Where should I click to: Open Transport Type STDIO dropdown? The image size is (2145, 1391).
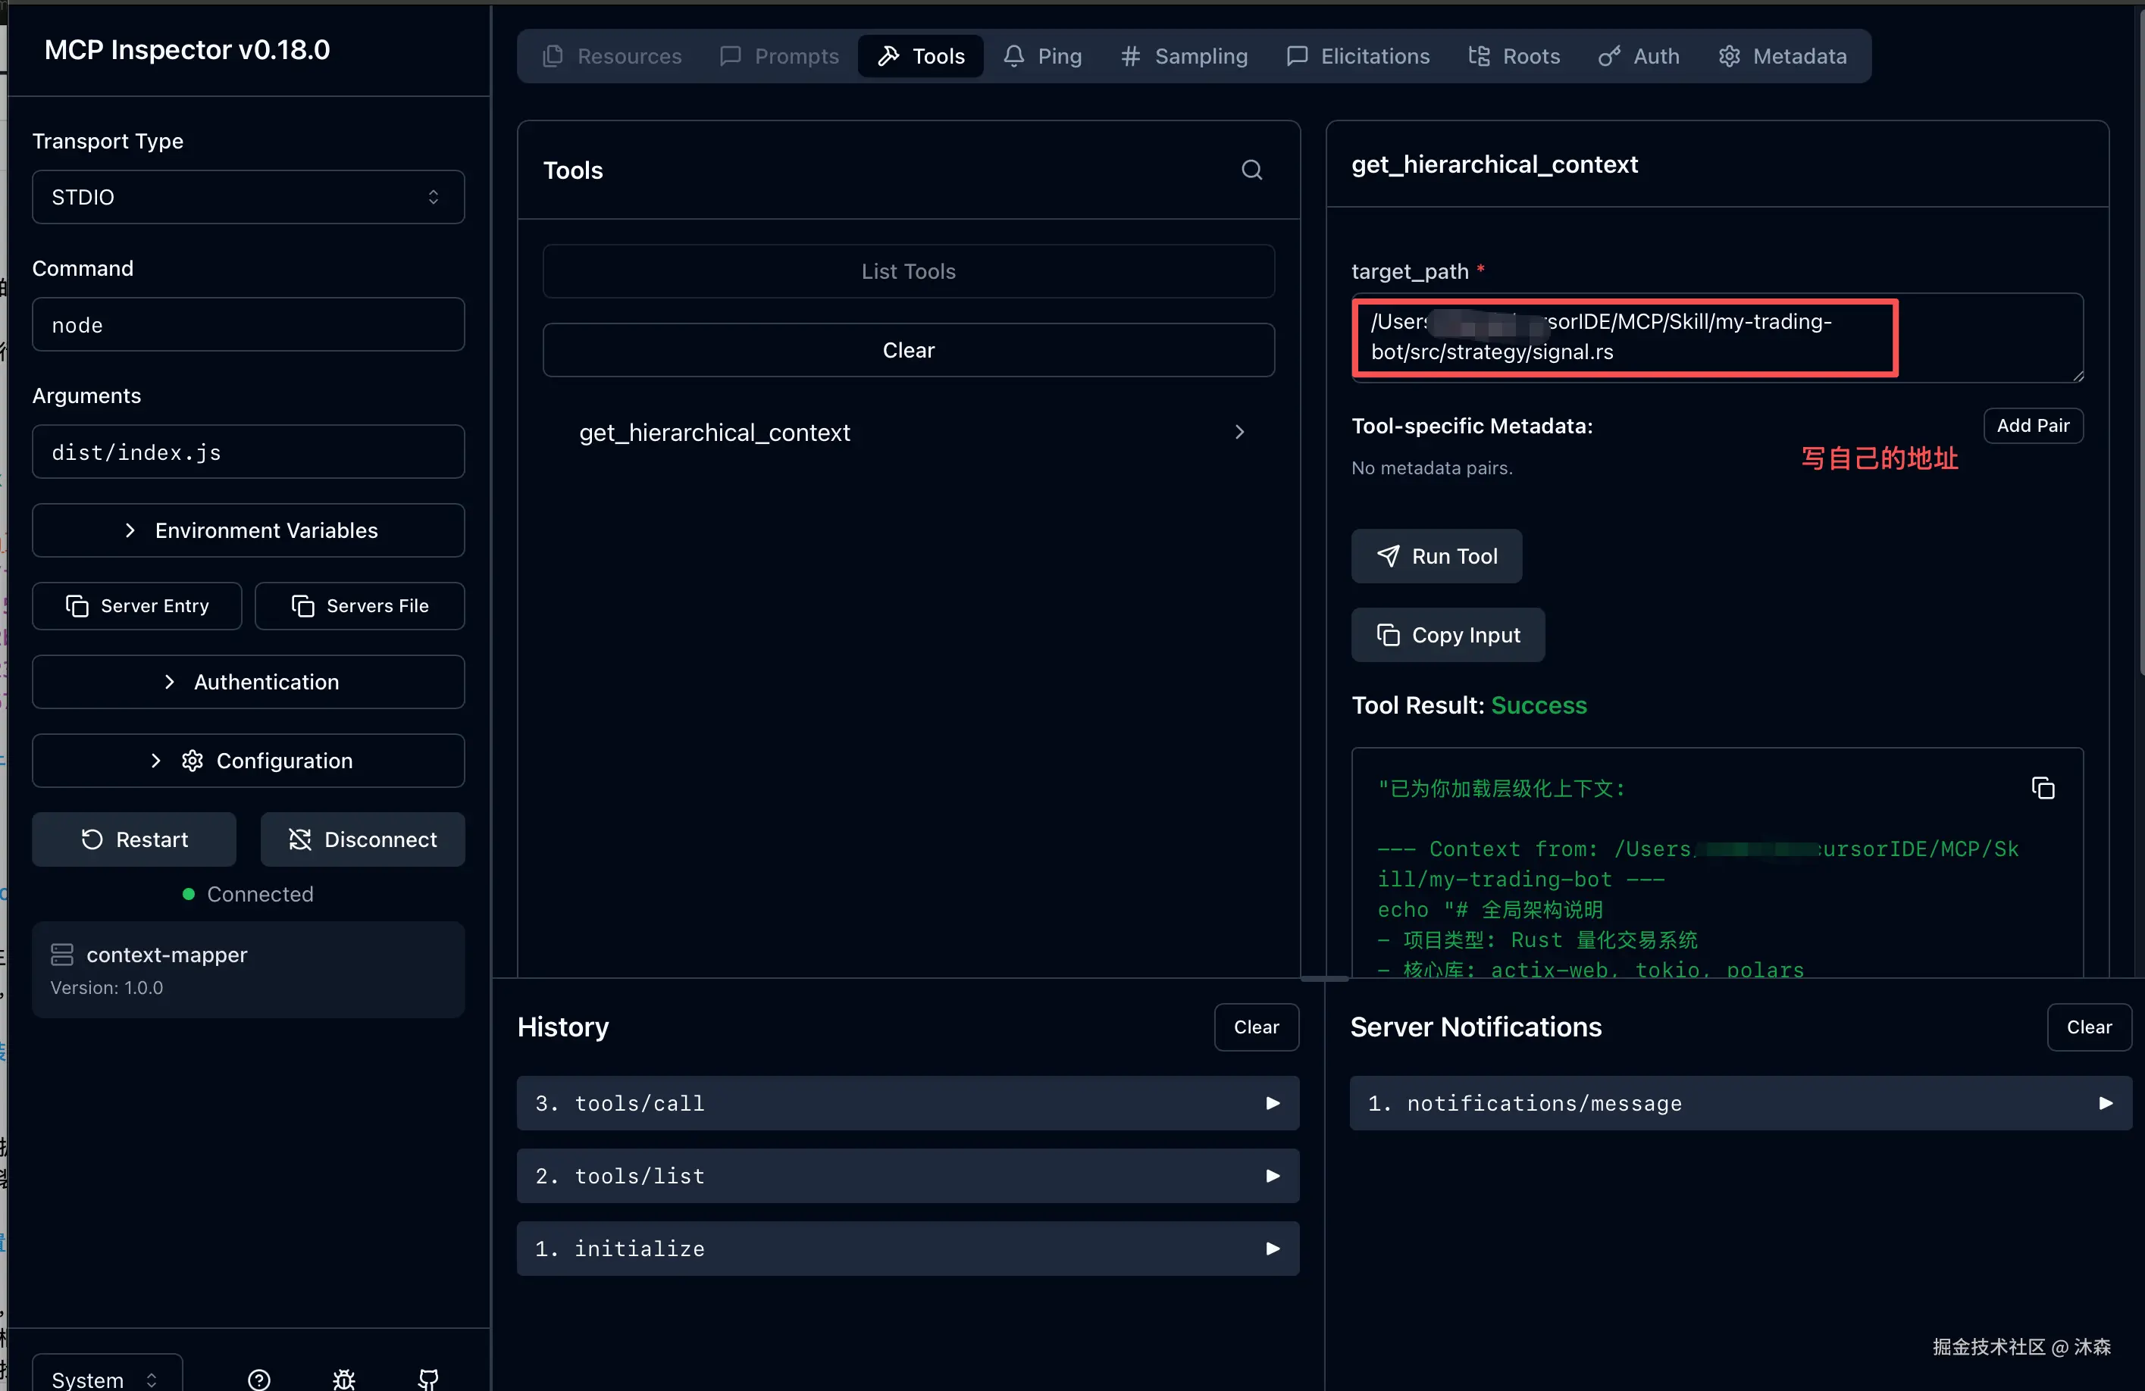tap(248, 197)
